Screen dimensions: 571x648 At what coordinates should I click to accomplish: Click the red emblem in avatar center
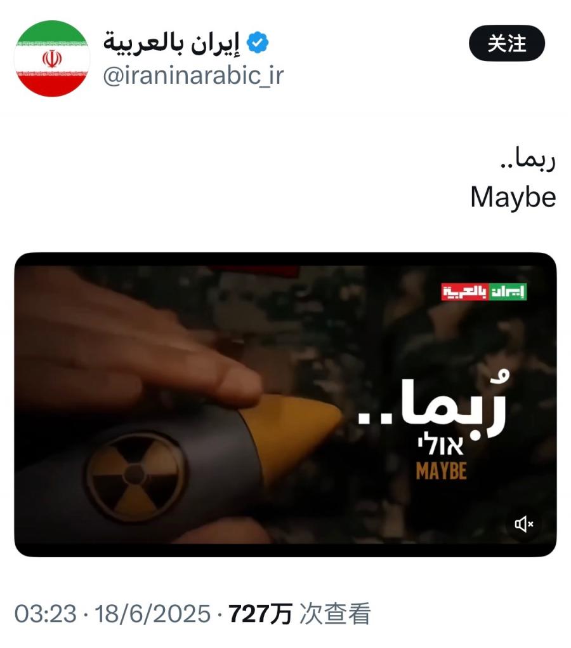click(x=52, y=58)
